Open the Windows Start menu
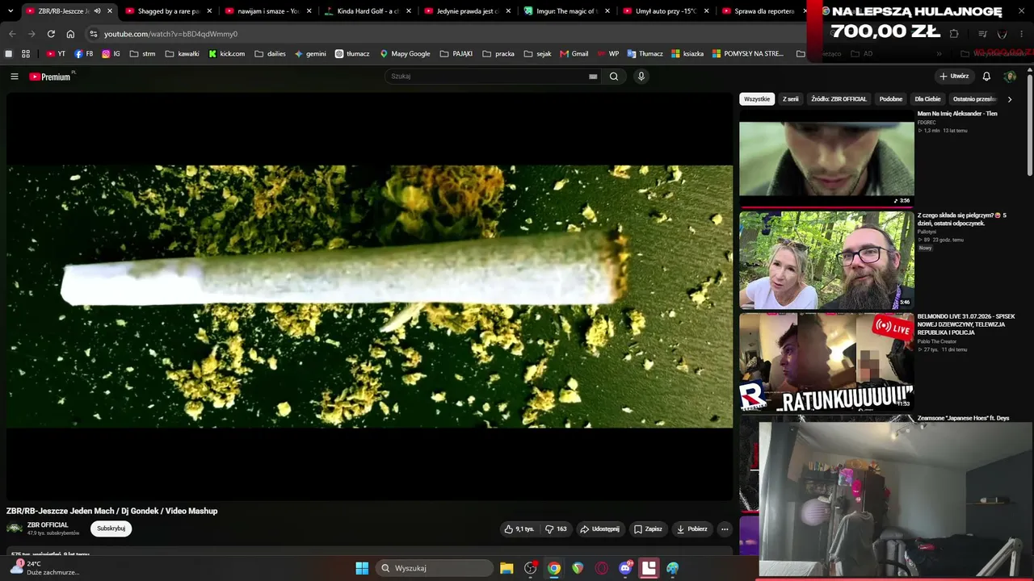 (362, 568)
